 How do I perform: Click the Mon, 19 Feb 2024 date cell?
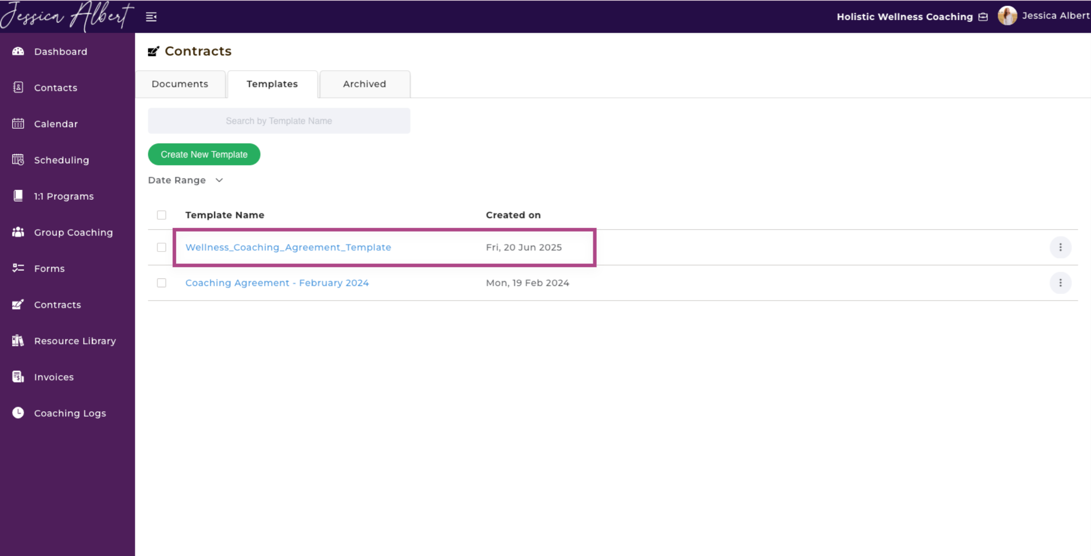[x=528, y=283]
